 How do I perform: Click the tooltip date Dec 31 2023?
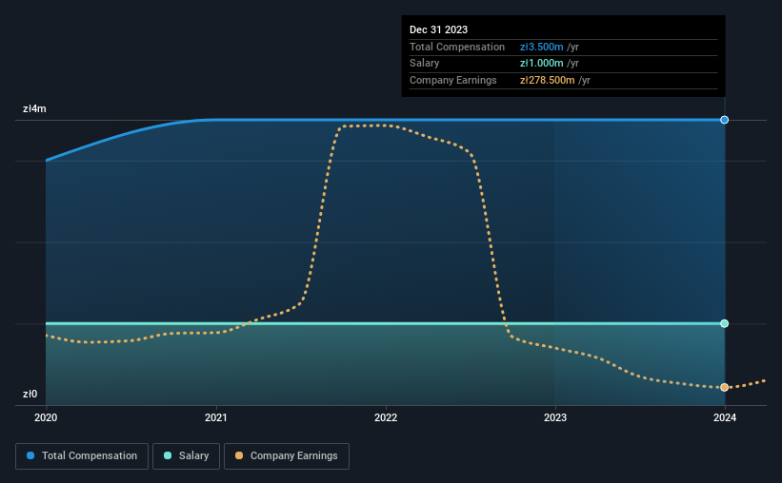(x=438, y=29)
